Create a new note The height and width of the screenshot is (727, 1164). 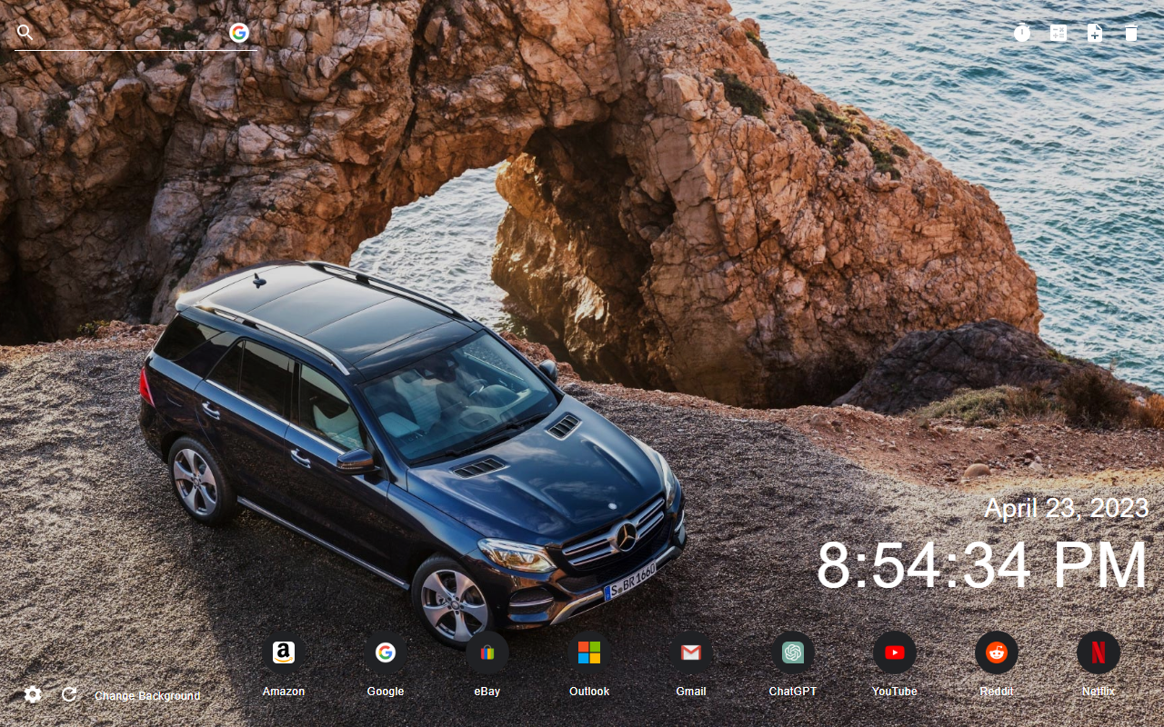1095,32
